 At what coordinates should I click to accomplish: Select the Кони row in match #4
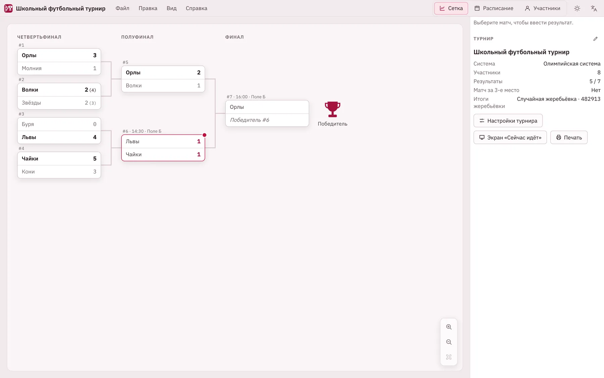(59, 172)
